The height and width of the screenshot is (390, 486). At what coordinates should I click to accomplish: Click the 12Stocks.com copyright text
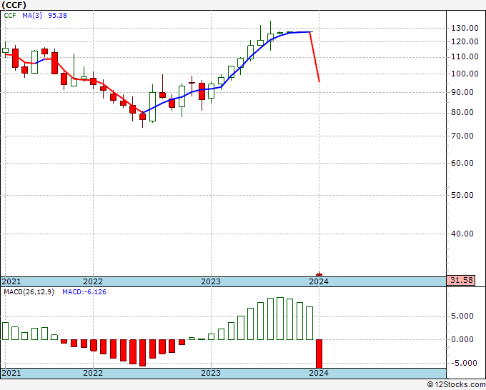(456, 385)
